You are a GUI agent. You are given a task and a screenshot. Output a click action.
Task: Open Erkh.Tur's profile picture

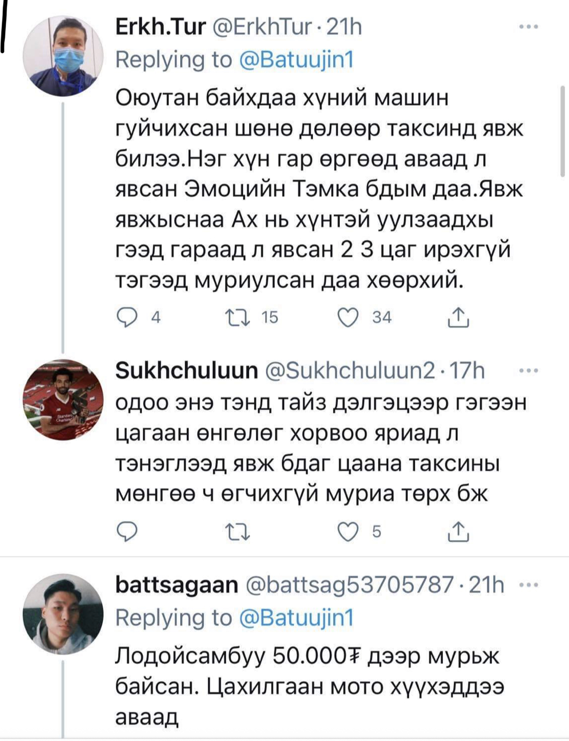click(63, 56)
